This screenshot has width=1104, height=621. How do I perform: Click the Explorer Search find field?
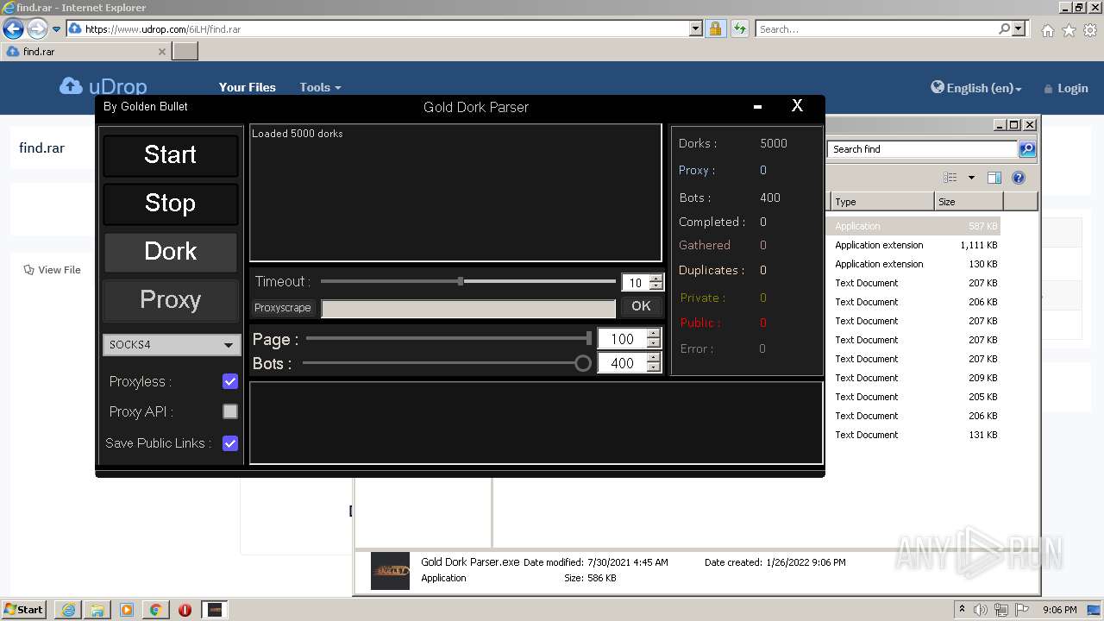pos(922,149)
